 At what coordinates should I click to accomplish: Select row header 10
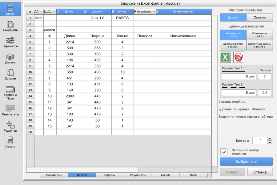[30, 72]
